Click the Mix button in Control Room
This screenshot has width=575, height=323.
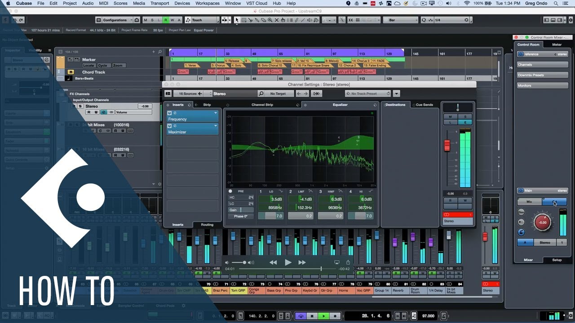click(x=529, y=202)
